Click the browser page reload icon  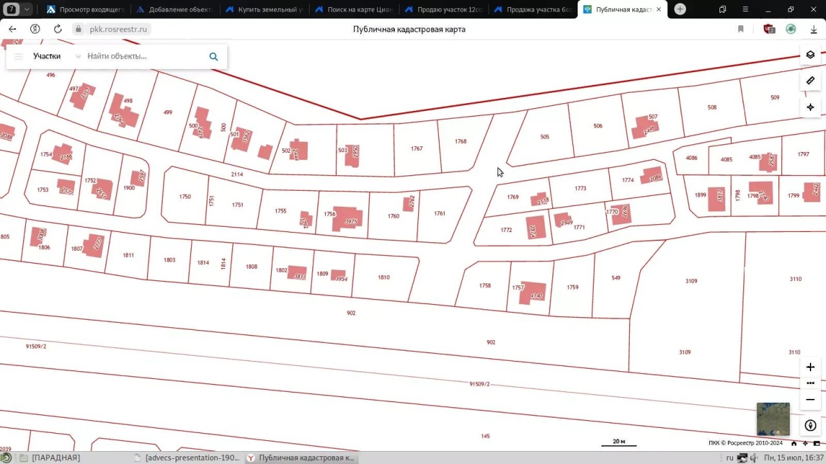[x=58, y=29]
